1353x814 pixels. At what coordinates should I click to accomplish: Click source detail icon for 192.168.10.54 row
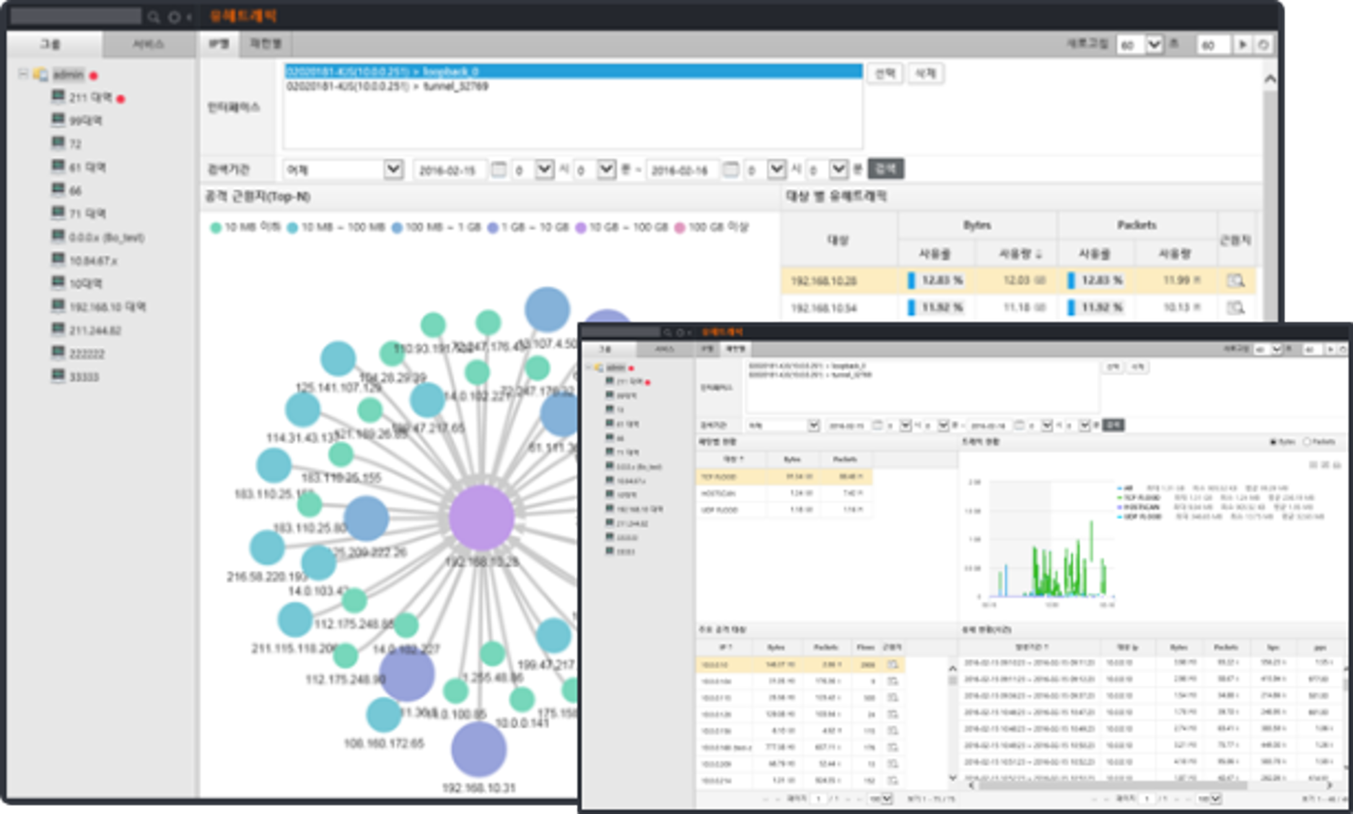click(x=1235, y=308)
